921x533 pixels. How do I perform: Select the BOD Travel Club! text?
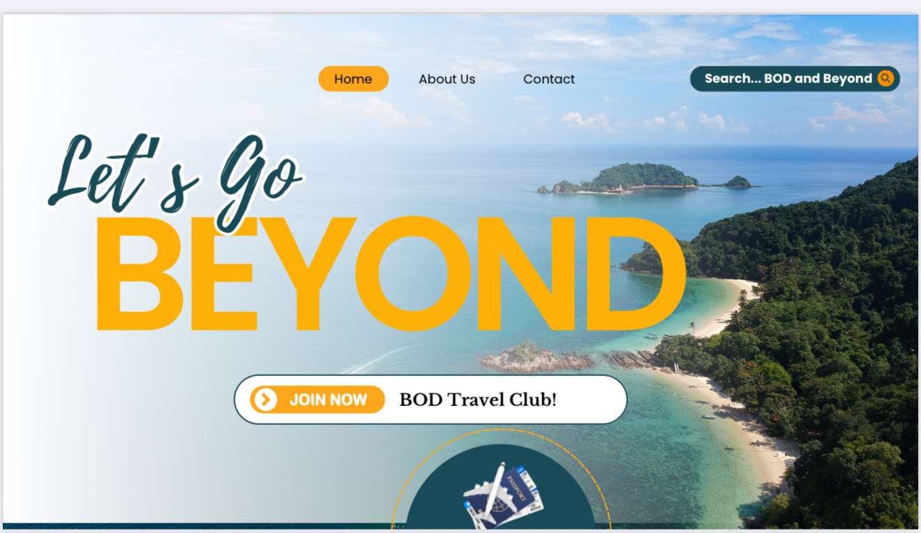click(x=478, y=400)
